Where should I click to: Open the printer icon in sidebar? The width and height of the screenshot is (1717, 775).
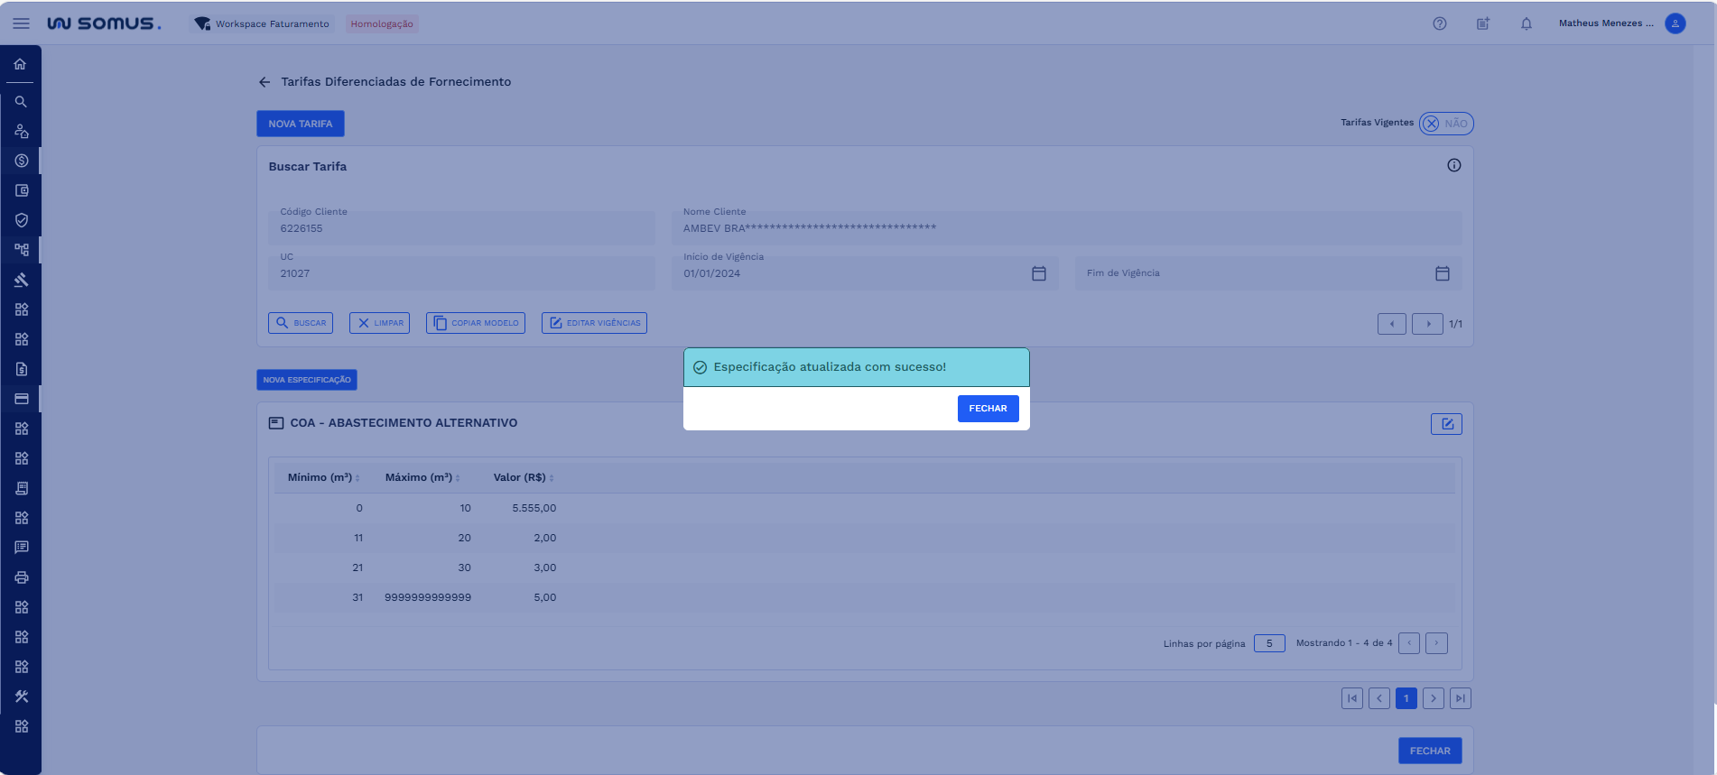(22, 577)
